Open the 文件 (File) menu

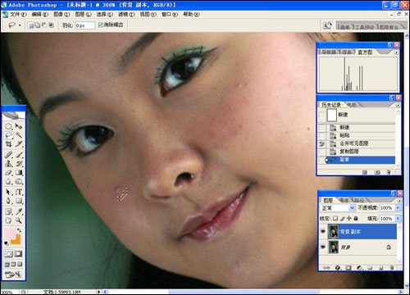point(18,14)
